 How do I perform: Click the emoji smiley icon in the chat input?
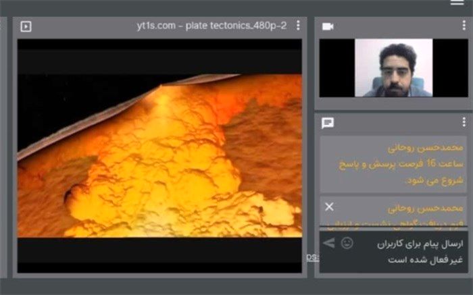point(347,243)
